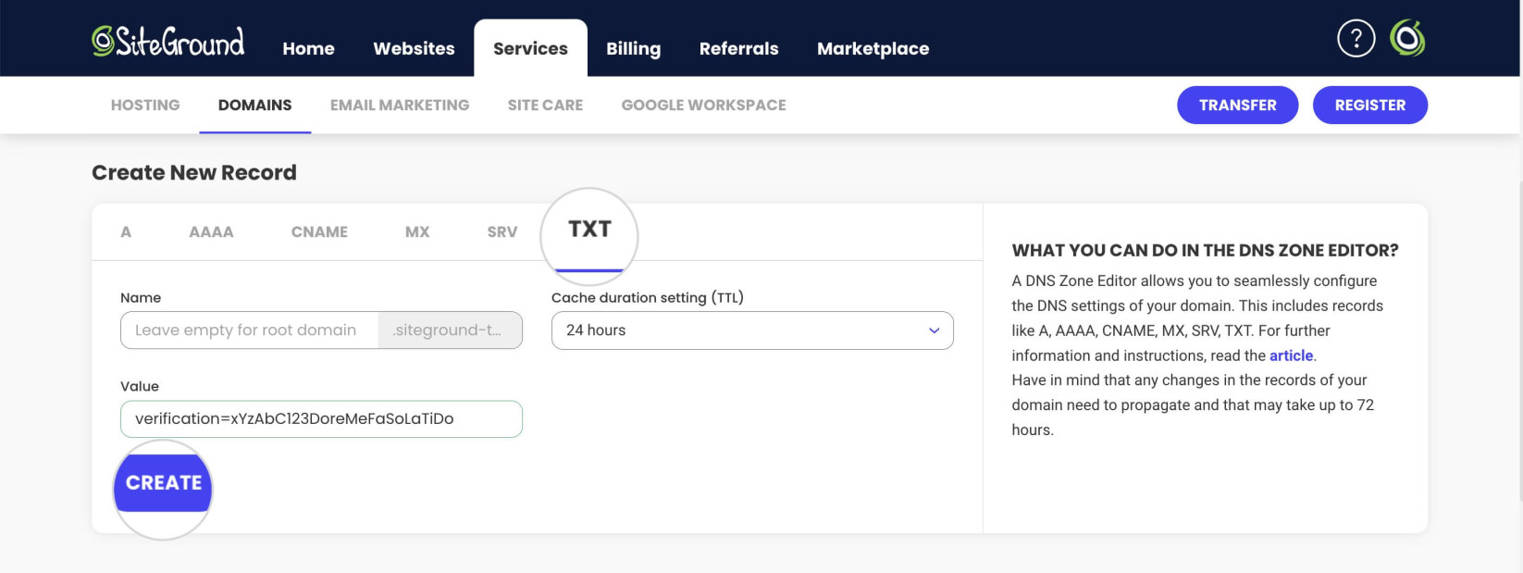
Task: Select the A record type tab
Action: coord(126,231)
